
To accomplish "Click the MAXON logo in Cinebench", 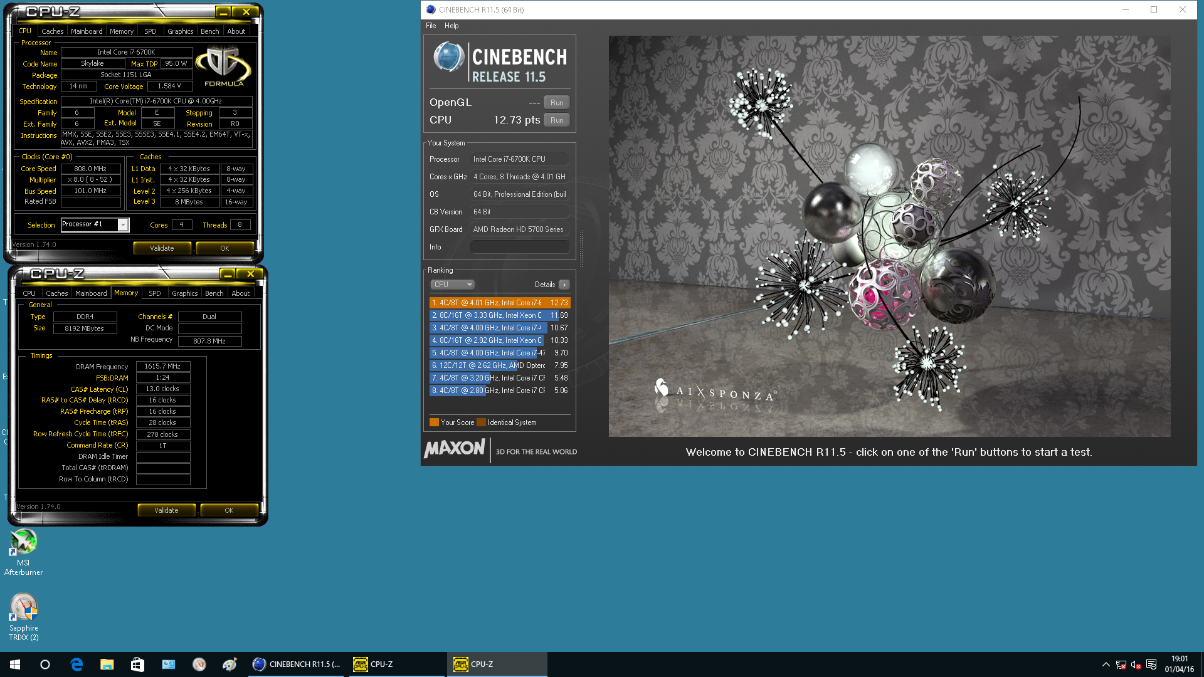I will pyautogui.click(x=455, y=449).
